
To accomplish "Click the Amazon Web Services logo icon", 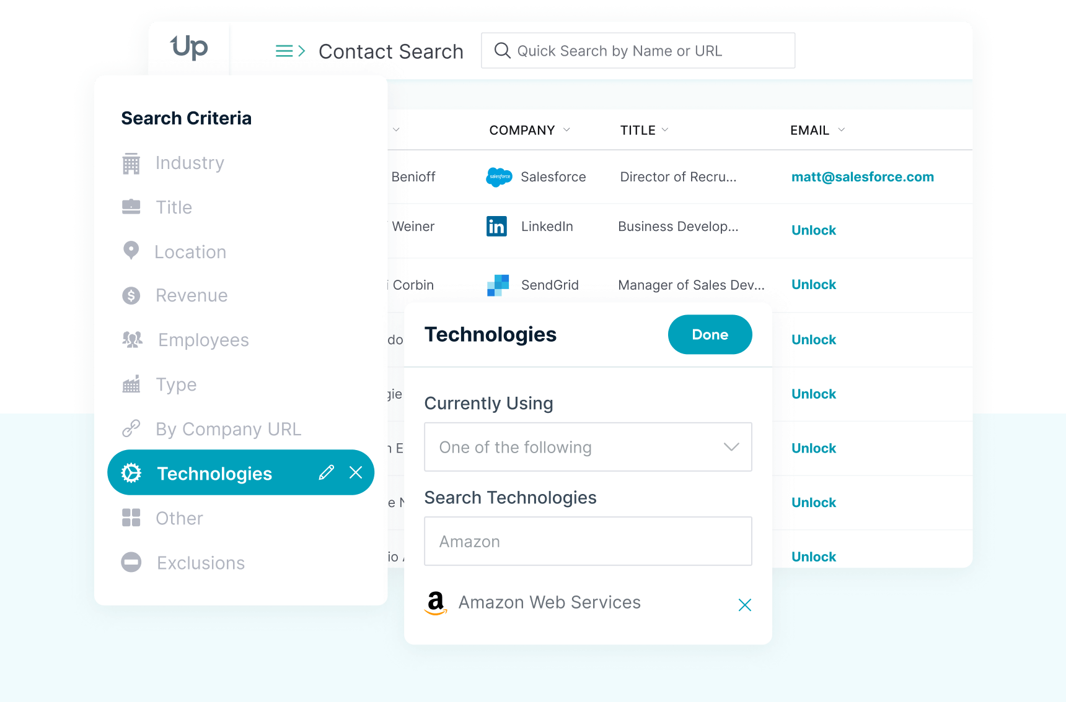I will click(x=436, y=603).
